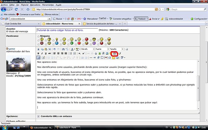Click 'Más visitados' bookmark
Image resolution: width=208 pixels, height=130 pixels.
pos(8,14)
